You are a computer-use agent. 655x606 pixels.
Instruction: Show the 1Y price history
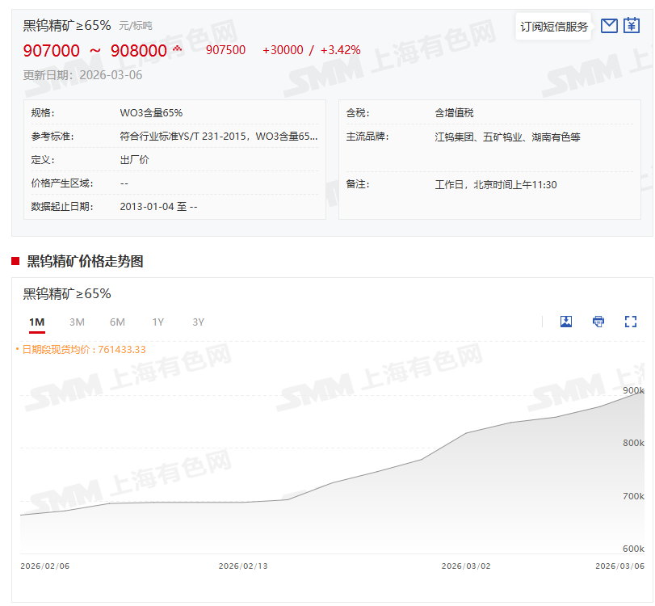tap(158, 322)
